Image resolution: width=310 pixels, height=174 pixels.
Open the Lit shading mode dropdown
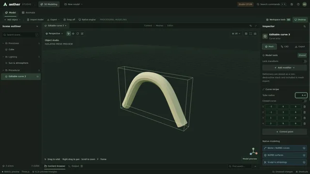click(x=236, y=33)
